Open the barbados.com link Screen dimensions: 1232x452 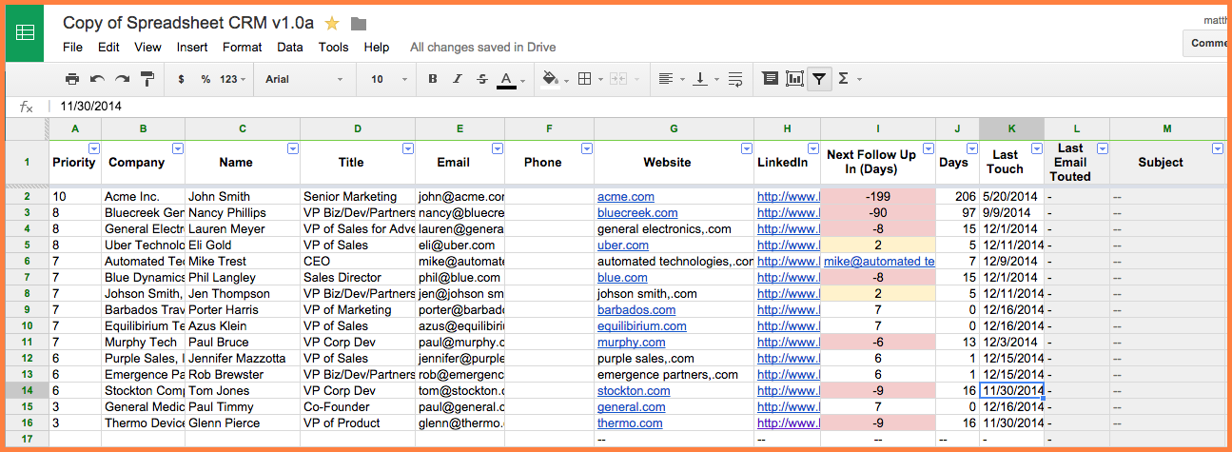coord(636,309)
